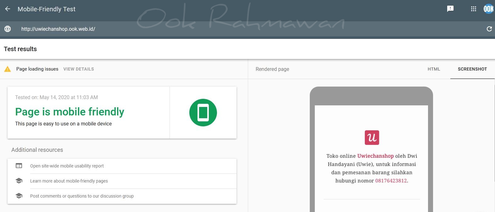Click VIEW DETAILS for loading issues
This screenshot has width=495, height=212.
79,69
